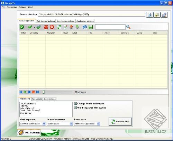Click the player position slider handle

pyautogui.click(x=44, y=92)
